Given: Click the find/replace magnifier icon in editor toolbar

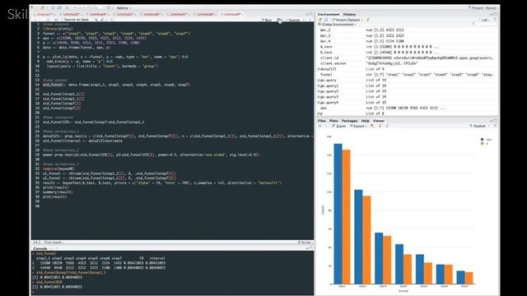Looking at the screenshot, I should 96,20.
